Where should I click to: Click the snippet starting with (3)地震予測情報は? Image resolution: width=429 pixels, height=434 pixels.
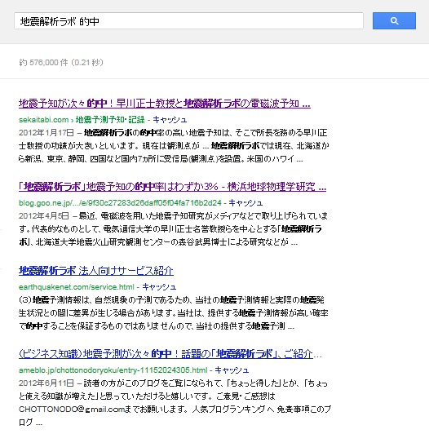[173, 313]
